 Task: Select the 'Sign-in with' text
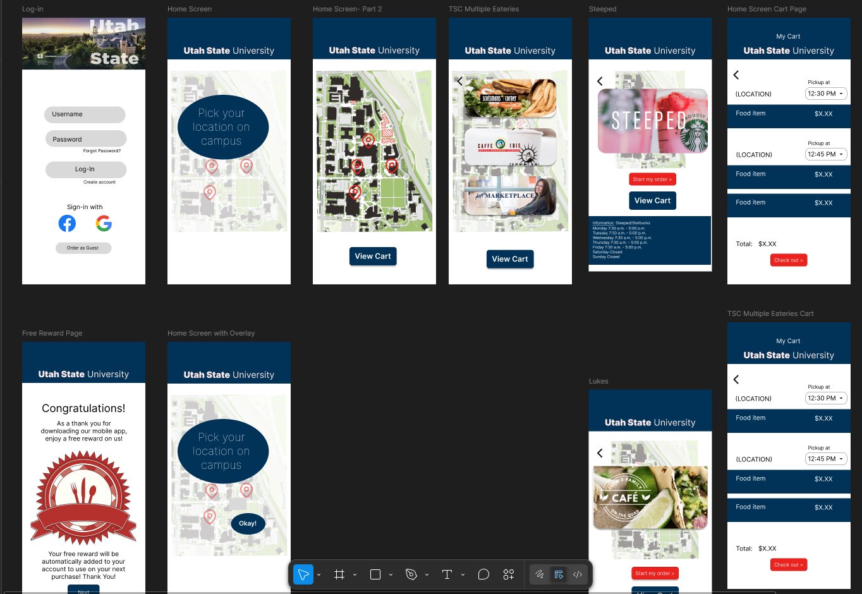[x=85, y=207]
